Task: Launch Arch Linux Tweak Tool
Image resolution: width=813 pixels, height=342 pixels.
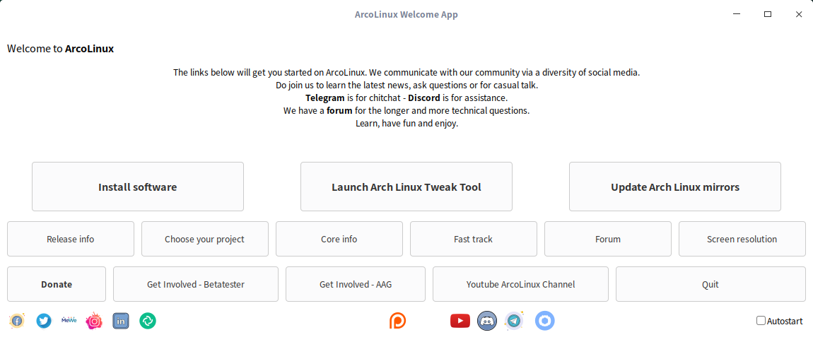Action: (x=406, y=187)
